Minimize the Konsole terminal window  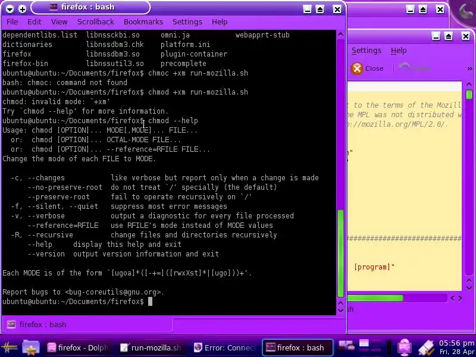point(307,10)
